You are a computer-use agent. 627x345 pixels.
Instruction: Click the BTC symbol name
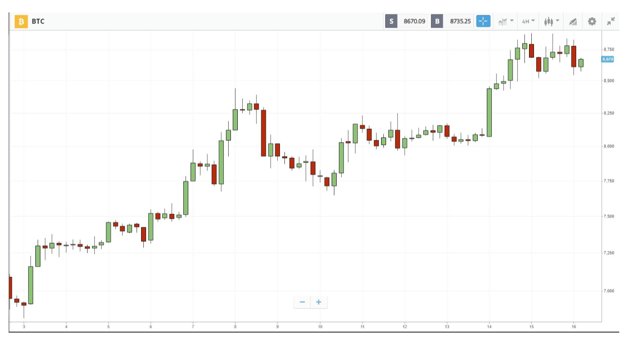(38, 21)
